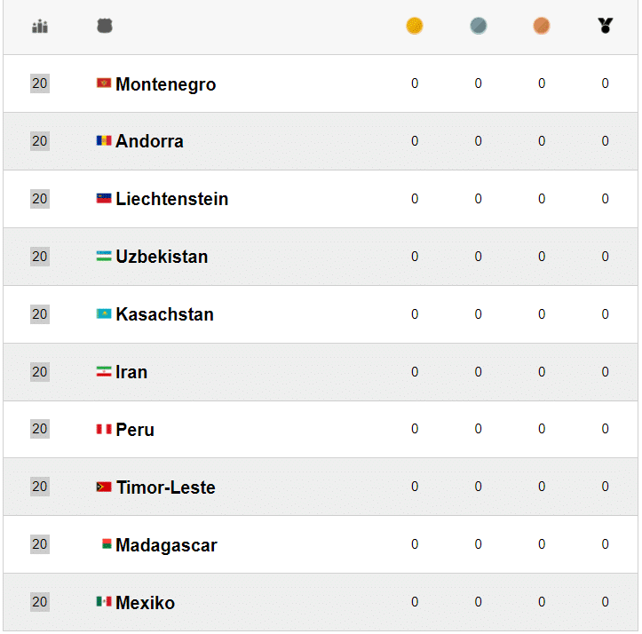Click the Kasachstan flag icon
The height and width of the screenshot is (634, 642).
pos(104,314)
